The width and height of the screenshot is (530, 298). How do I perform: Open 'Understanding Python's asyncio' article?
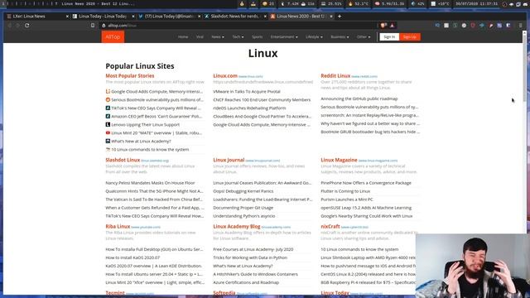pos(244,216)
